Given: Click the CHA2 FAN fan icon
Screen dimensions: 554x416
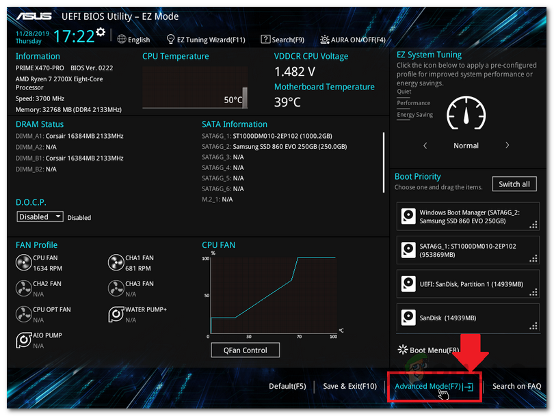Looking at the screenshot, I should (x=24, y=289).
